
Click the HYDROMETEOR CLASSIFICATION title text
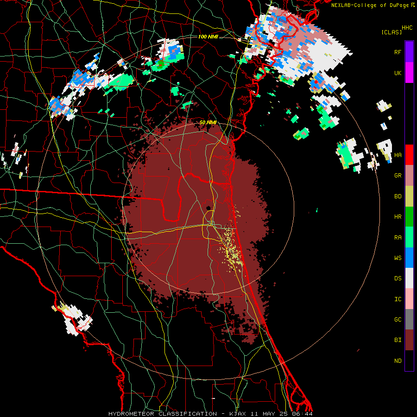tap(163, 414)
